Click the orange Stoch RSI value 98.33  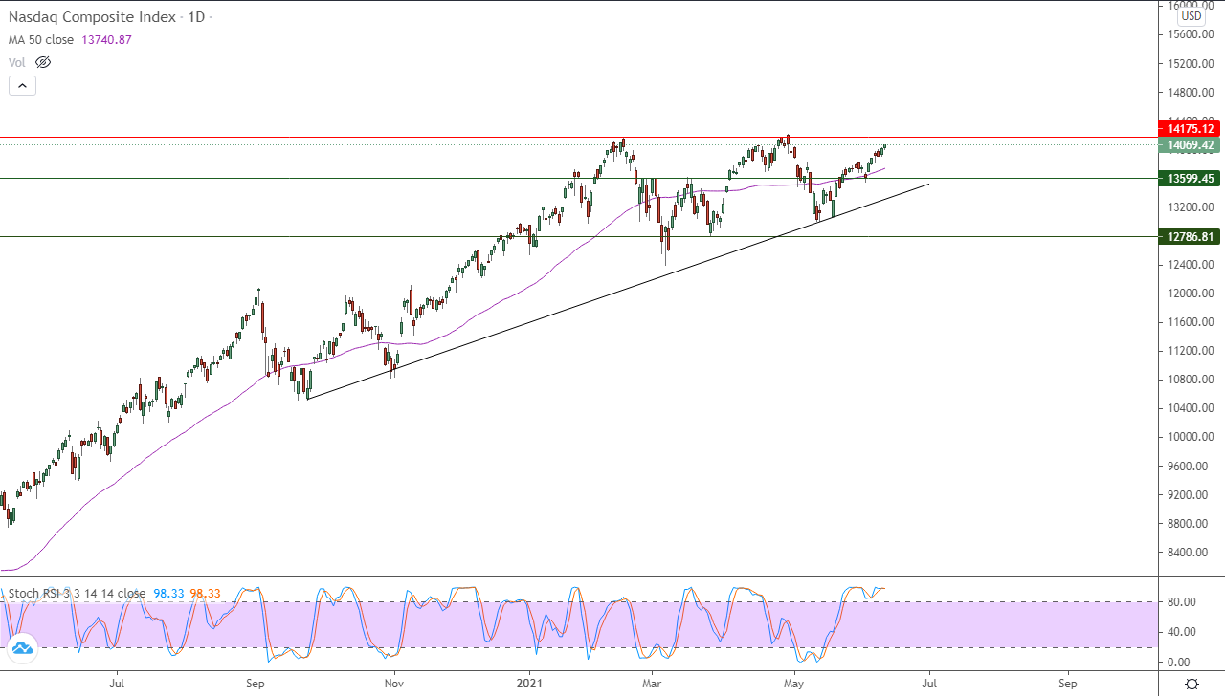coord(205,593)
